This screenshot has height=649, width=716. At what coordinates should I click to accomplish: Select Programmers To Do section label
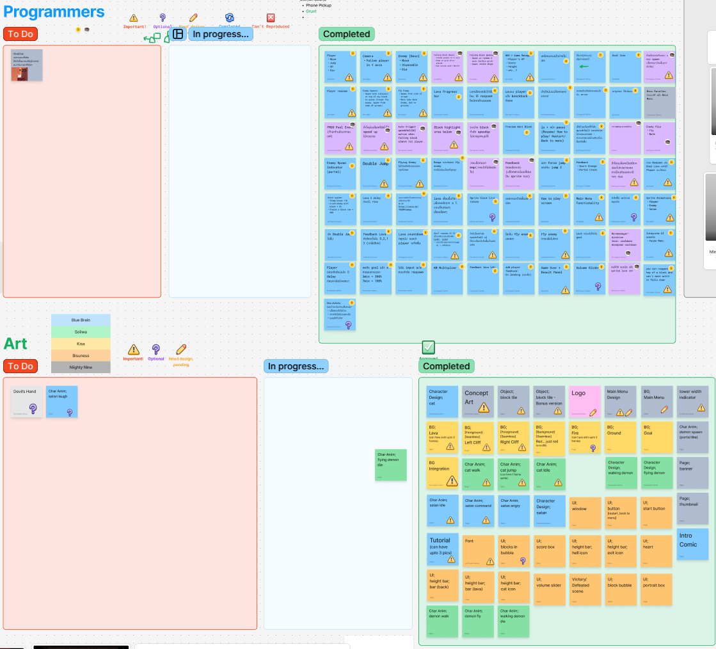pos(20,34)
